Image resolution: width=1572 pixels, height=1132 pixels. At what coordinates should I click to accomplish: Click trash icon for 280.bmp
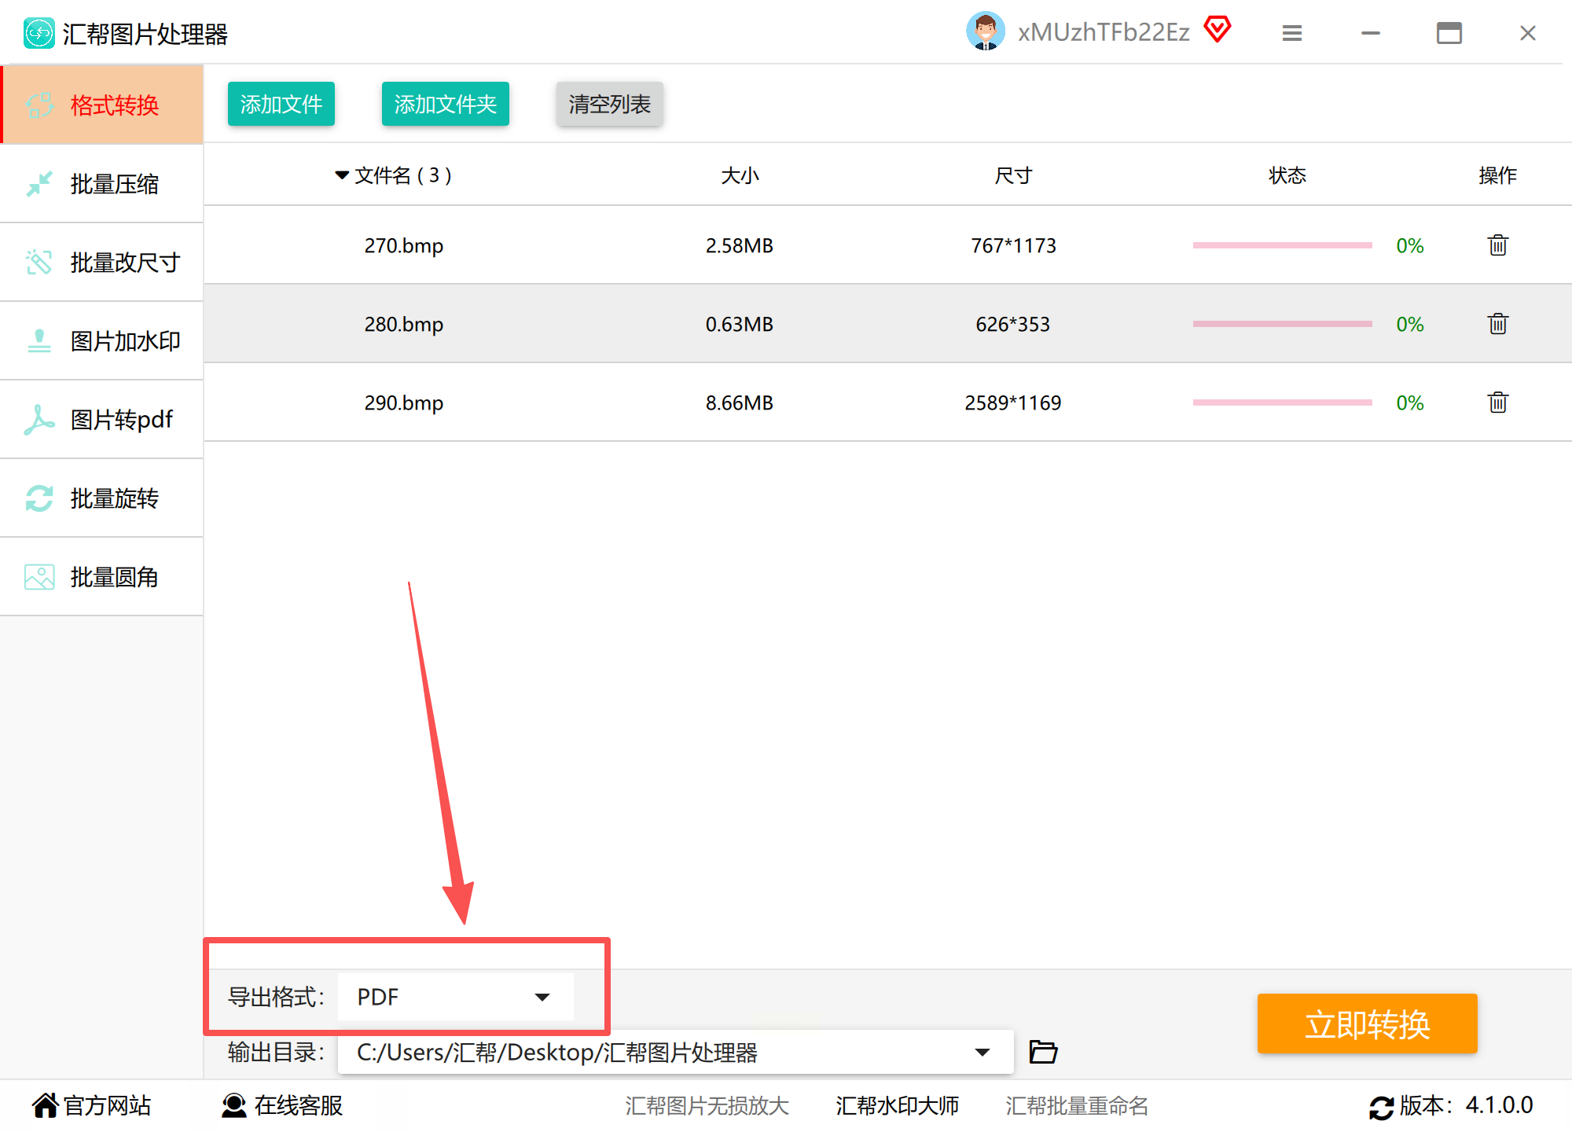[1497, 324]
